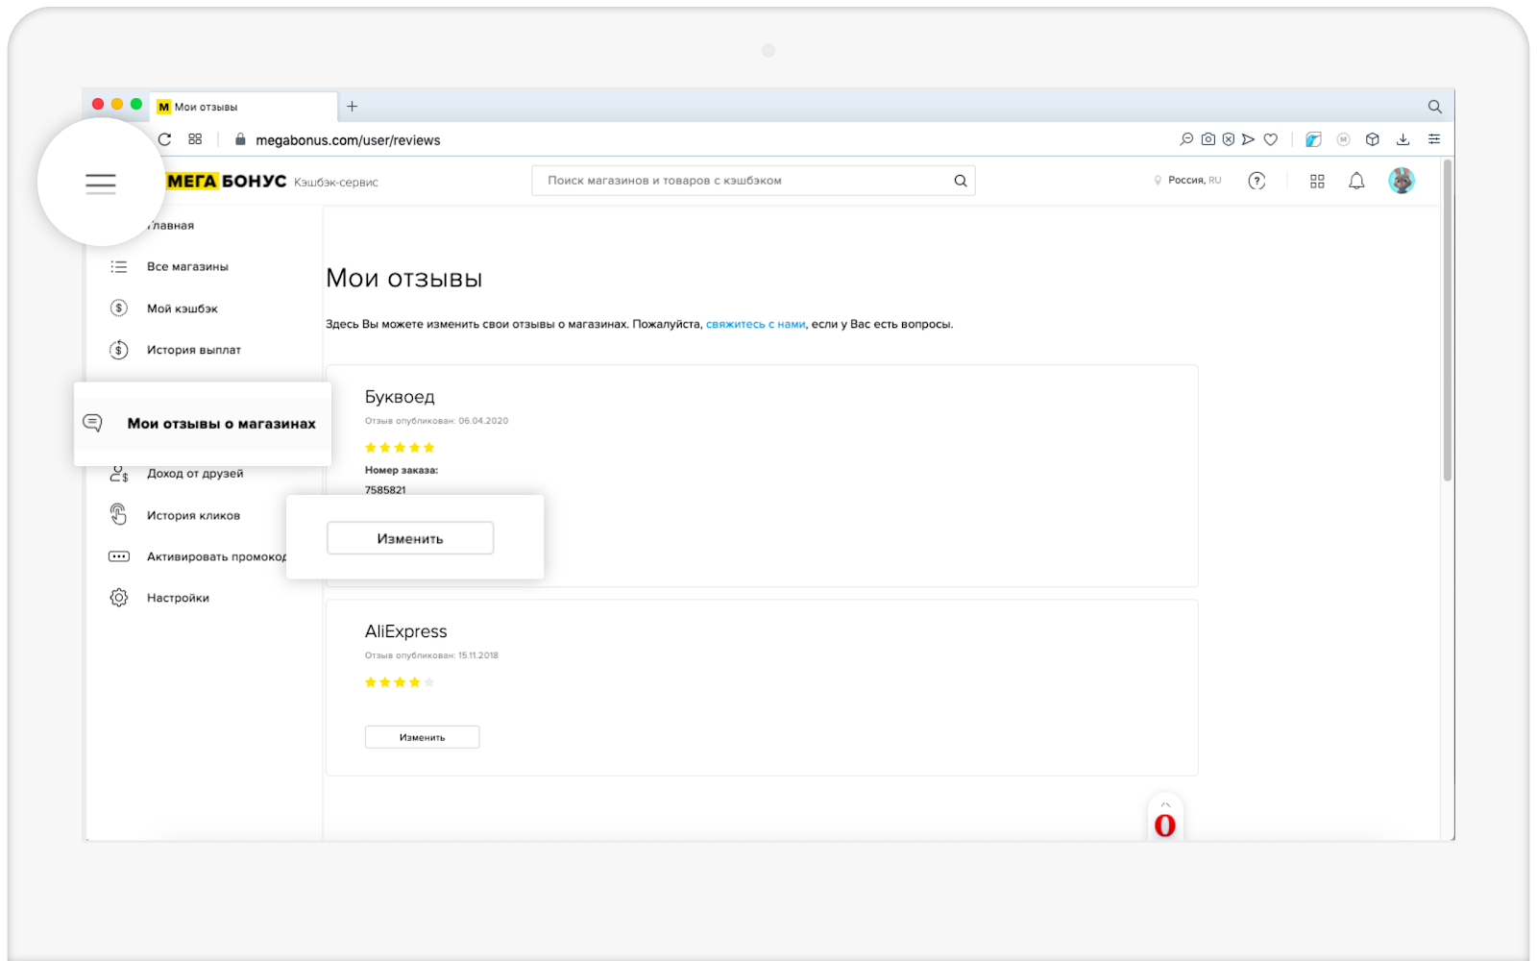The width and height of the screenshot is (1537, 961).
Task: Click the AliExpress four-star rating
Action: click(x=400, y=682)
